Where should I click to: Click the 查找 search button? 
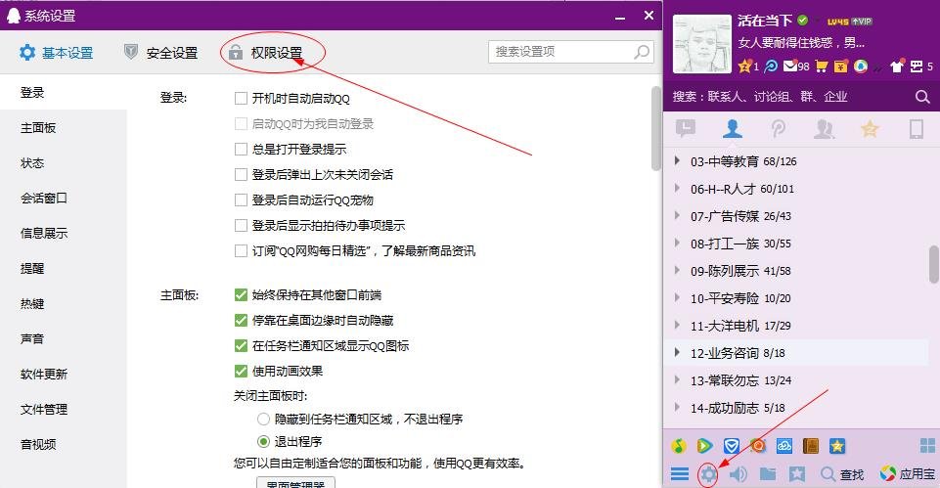(x=842, y=474)
